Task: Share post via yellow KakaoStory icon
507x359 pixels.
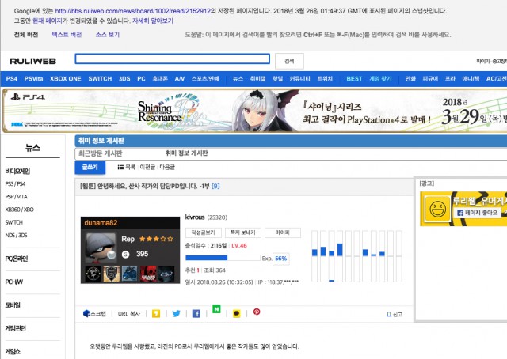Action: [156, 313]
